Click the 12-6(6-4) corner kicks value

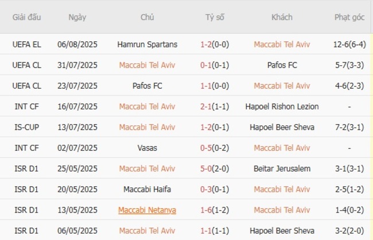349,44
